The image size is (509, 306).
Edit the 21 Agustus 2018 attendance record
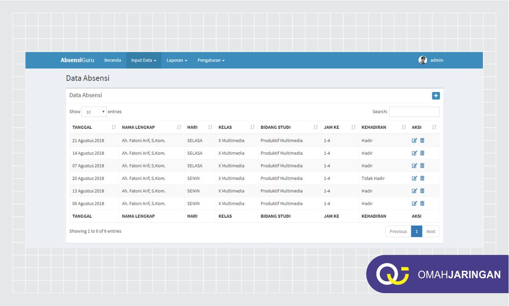point(414,140)
